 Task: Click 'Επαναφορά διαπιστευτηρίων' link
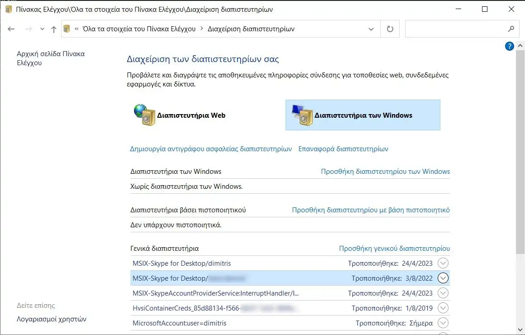(x=343, y=149)
